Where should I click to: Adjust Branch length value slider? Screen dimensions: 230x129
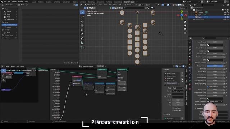[x=215, y=78]
